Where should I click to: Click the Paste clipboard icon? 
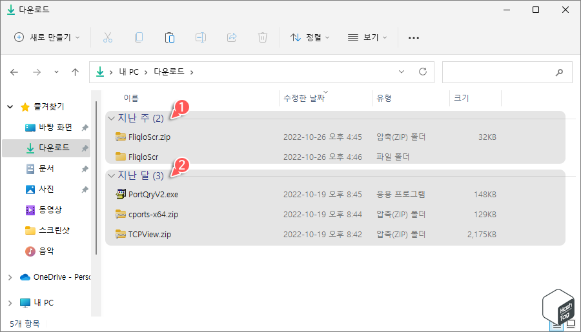point(170,37)
